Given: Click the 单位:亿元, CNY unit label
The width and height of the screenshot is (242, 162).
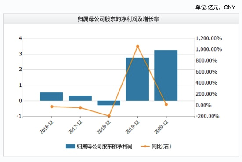Looking at the screenshot, I should pyautogui.click(x=215, y=7).
